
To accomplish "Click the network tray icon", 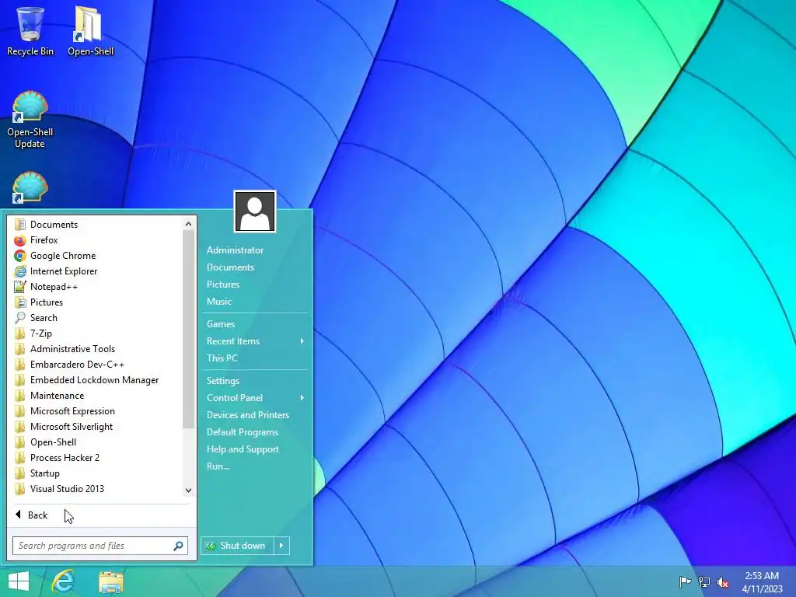I will (704, 581).
